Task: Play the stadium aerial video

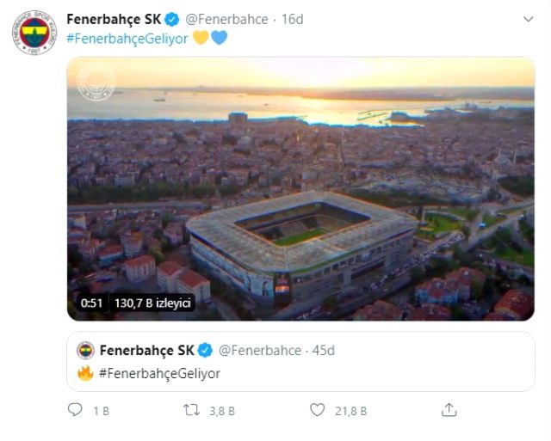Action: click(x=300, y=189)
